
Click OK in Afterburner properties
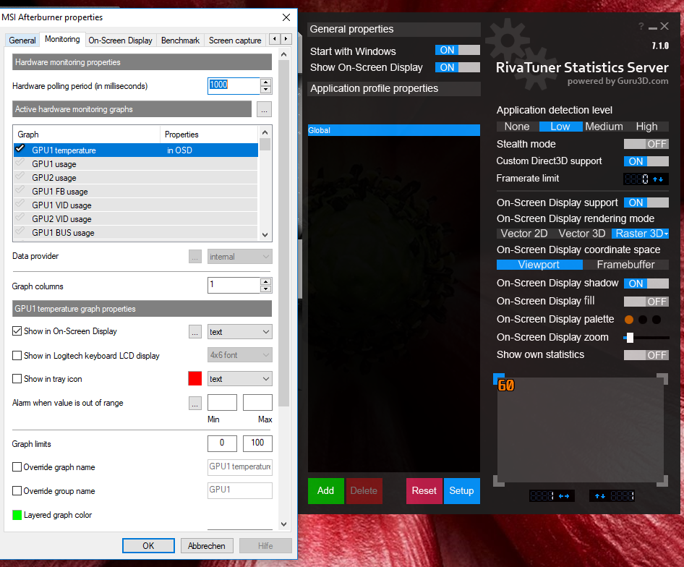click(148, 545)
